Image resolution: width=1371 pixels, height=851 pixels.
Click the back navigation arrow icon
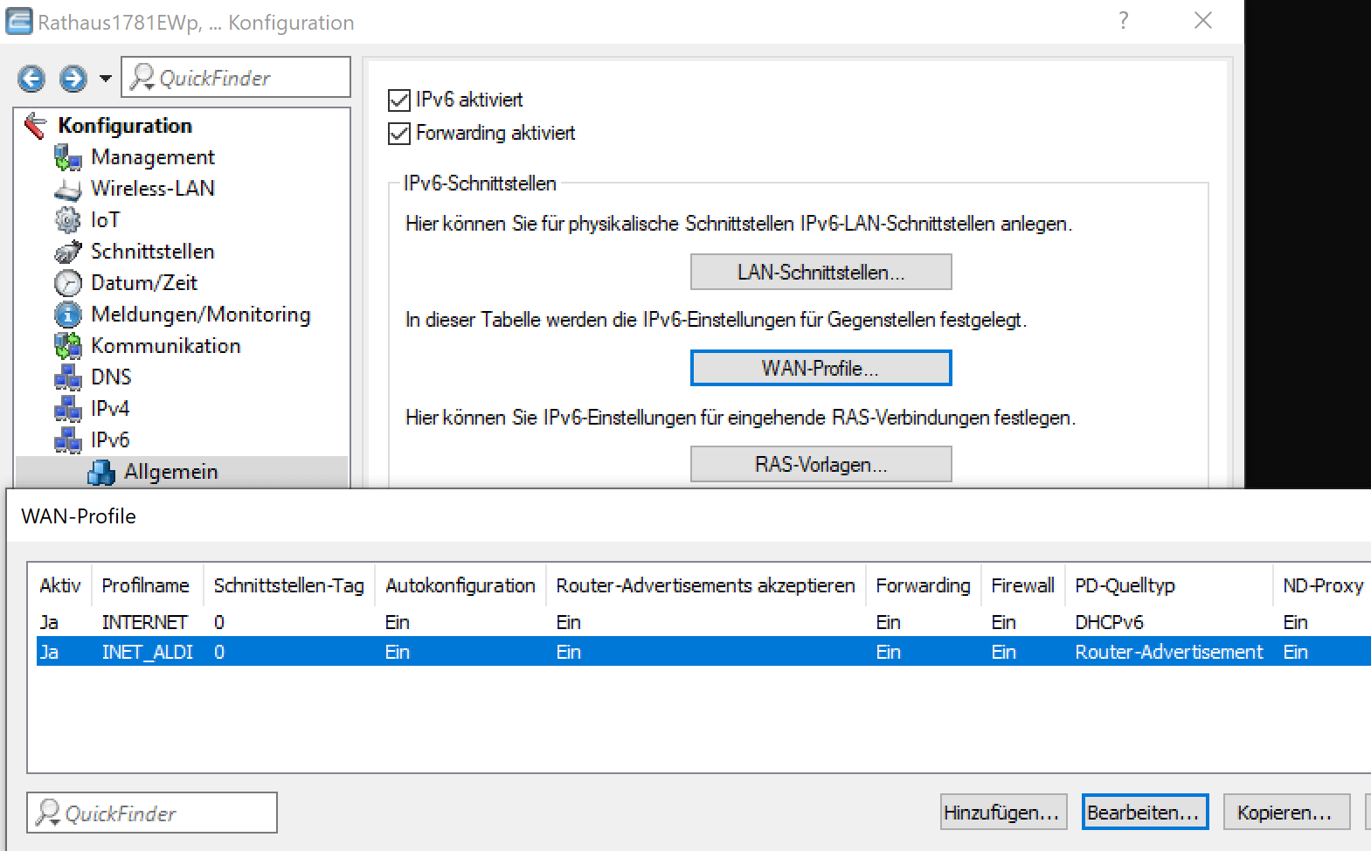(31, 79)
